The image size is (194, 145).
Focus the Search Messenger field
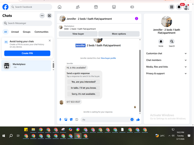coord(27,23)
